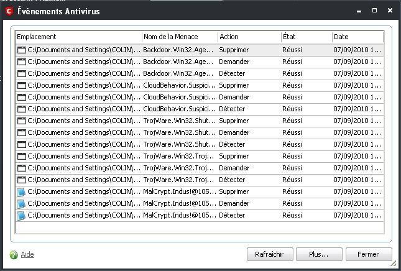Select TrojWare.Win32.Shut... name in Demander row
The width and height of the screenshot is (401, 271).
coord(179,132)
